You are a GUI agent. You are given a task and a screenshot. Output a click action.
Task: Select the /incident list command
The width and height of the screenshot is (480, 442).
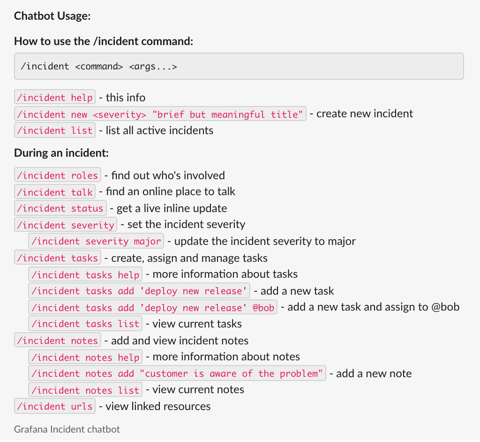55,130
